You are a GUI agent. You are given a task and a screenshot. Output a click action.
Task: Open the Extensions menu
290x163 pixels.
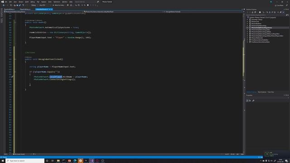pyautogui.click(x=57, y=2)
